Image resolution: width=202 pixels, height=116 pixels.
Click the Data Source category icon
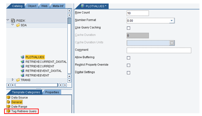[8, 97]
